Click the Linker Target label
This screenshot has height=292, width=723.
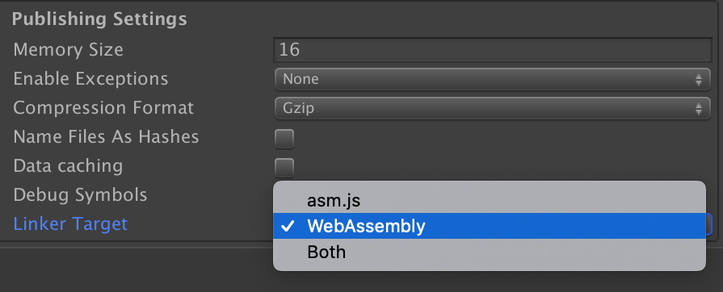pos(70,223)
